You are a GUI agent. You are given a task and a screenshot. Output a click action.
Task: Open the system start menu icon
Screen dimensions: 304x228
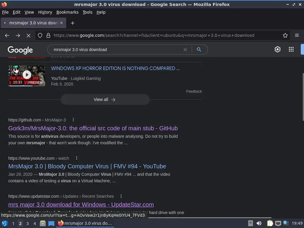tap(5, 223)
